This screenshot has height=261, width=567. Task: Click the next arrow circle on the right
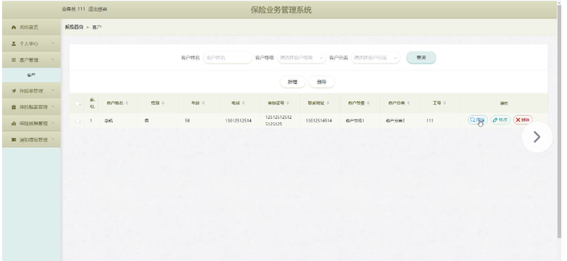tap(537, 137)
